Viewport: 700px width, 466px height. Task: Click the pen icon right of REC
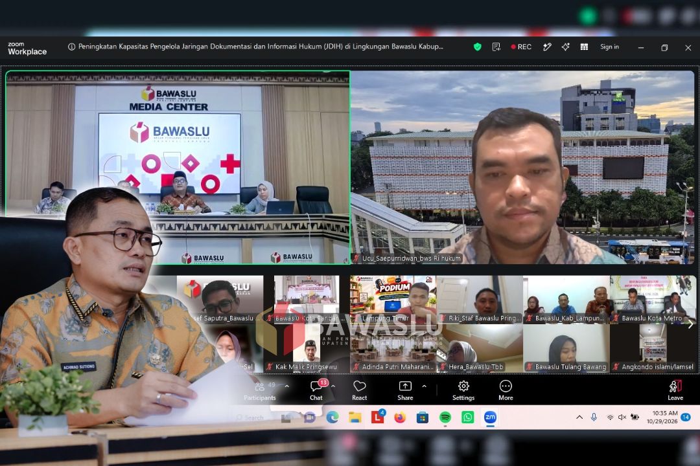tap(547, 47)
